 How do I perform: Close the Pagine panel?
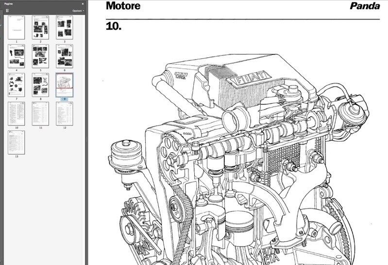(x=83, y=3)
